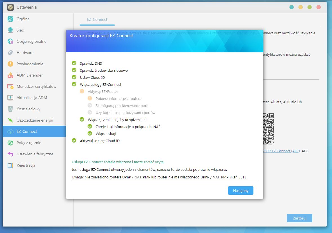The image size is (332, 233).
Task: Click the Ogólne sidebar icon
Action: click(x=10, y=19)
